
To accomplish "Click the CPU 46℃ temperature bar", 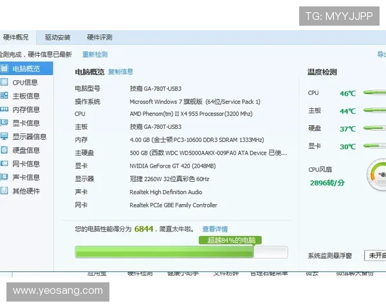I will 374,92.
